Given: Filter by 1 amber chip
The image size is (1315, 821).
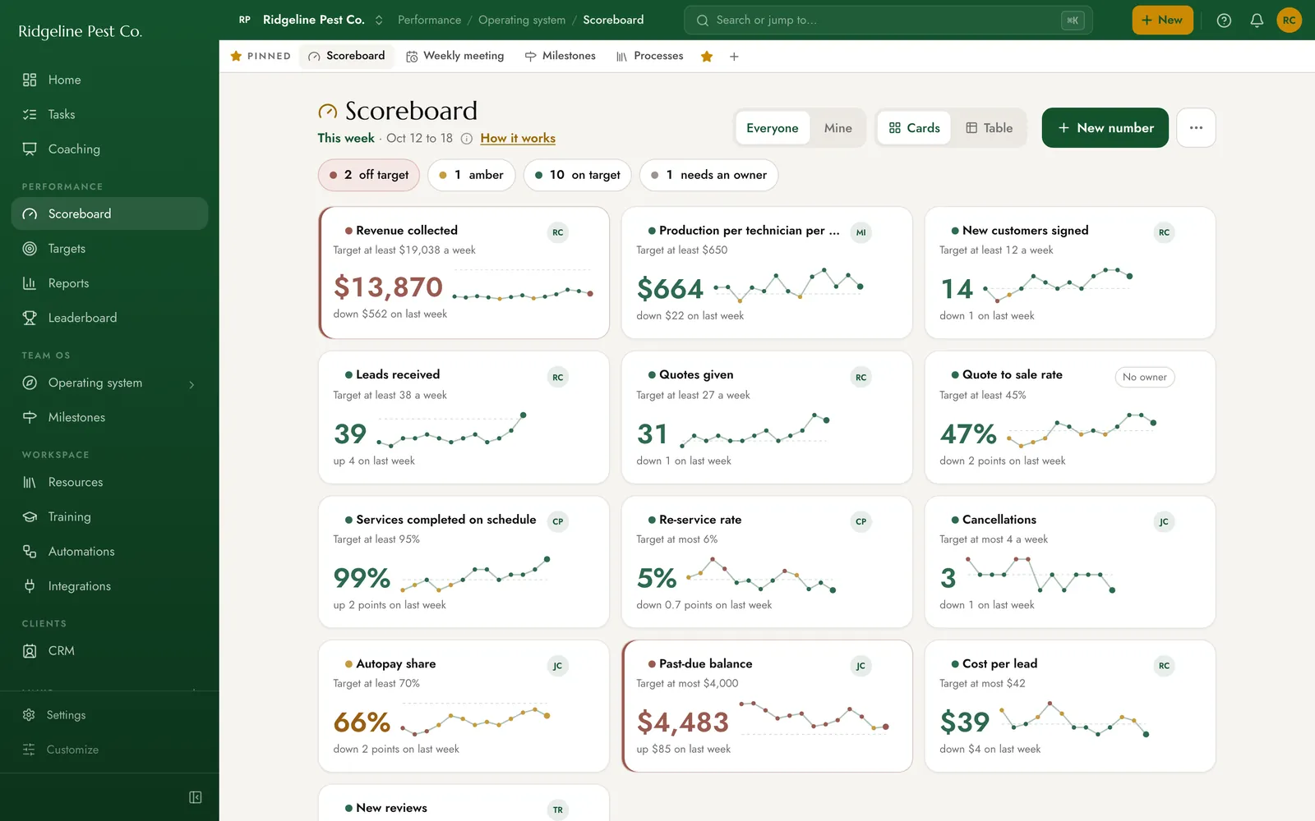Looking at the screenshot, I should (x=472, y=175).
